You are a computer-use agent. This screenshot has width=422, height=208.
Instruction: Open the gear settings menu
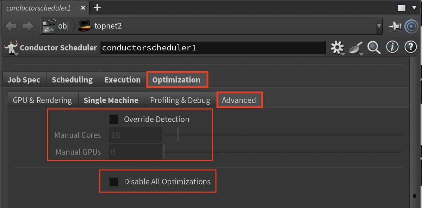tap(337, 48)
